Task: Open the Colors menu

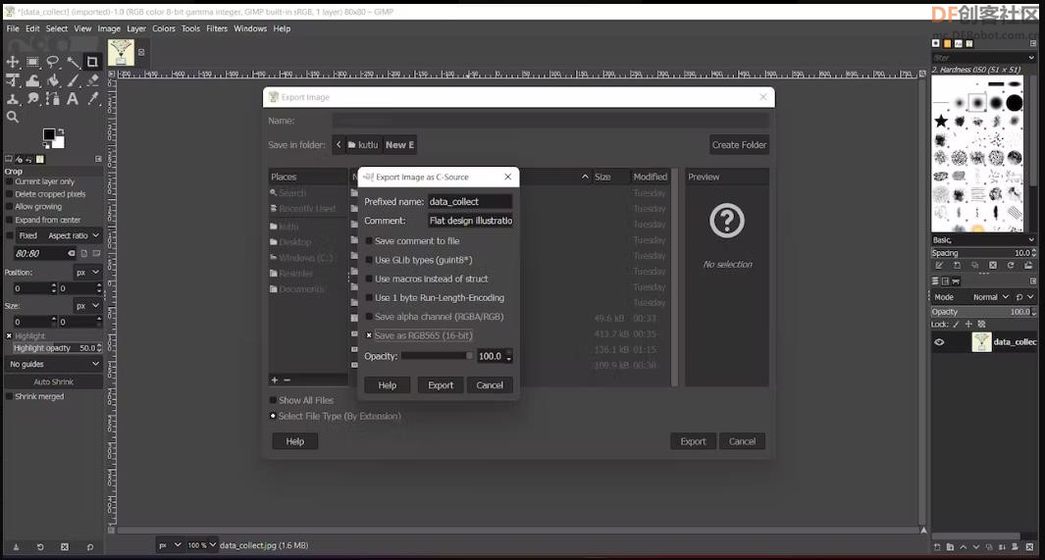Action: (163, 28)
